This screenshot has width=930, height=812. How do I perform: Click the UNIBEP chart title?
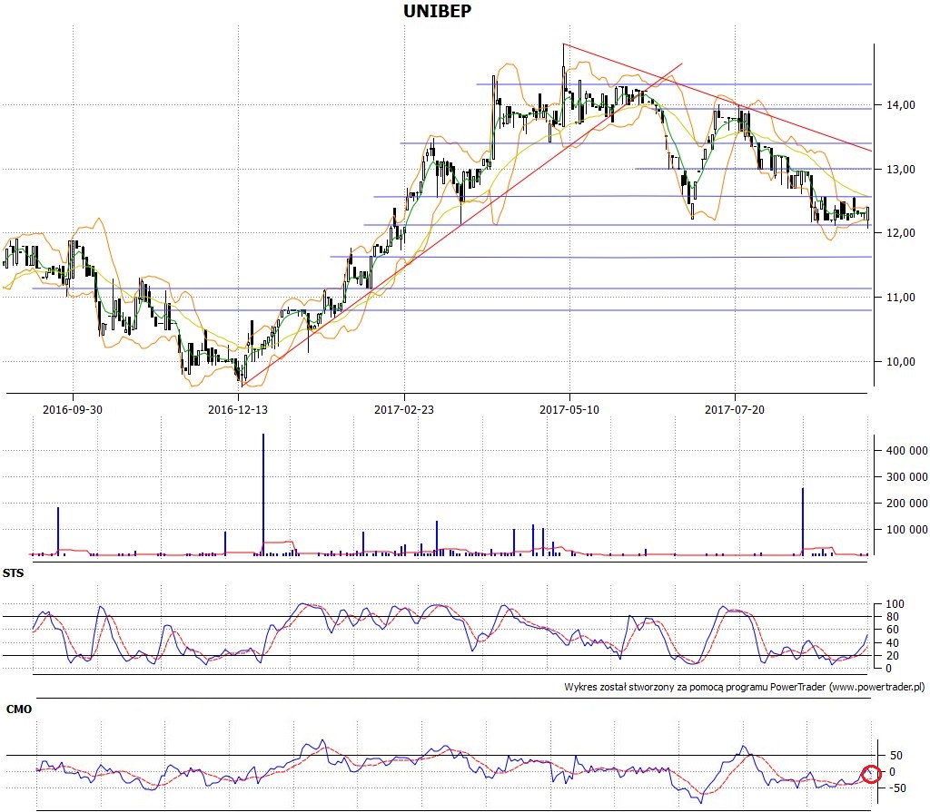click(437, 11)
